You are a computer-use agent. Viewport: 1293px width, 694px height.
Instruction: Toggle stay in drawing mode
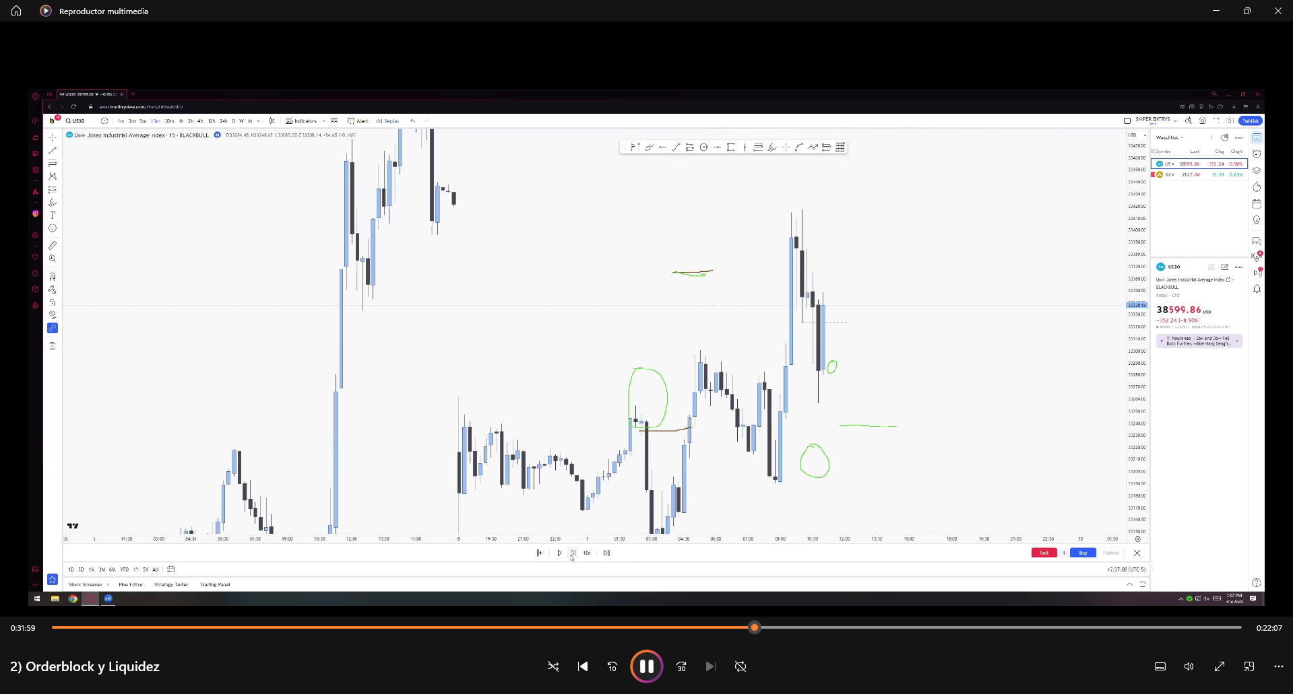(53, 289)
